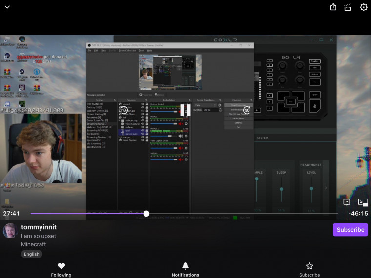Open the Edit menu in OBS
371x278 pixels.
pos(96,51)
